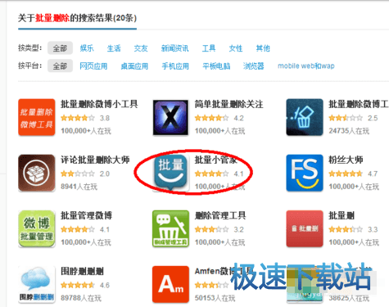Open the 批量删 title link

click(342, 215)
